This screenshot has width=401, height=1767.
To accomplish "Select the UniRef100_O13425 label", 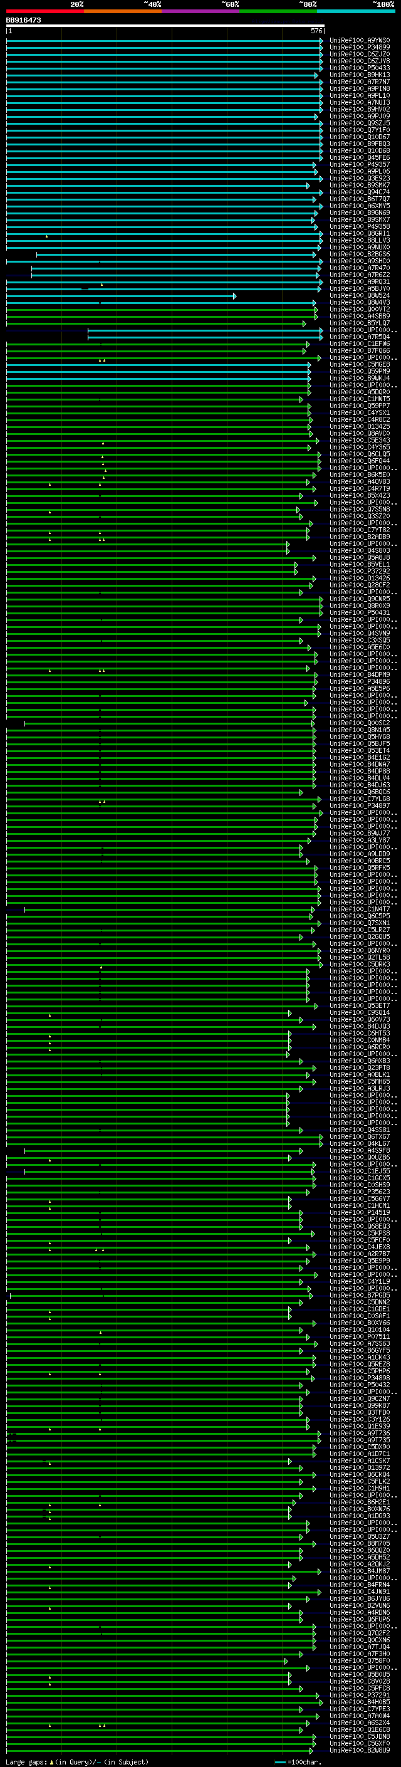I will (x=359, y=427).
